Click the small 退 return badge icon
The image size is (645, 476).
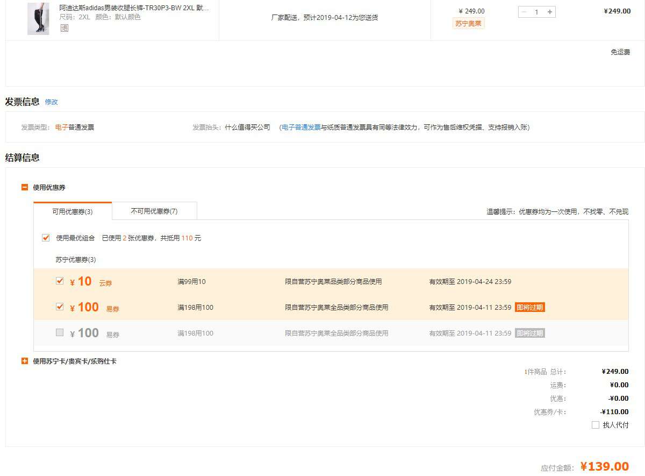coord(64,28)
